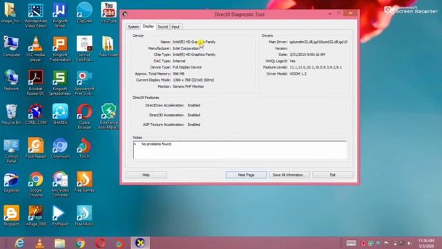442x249 pixels.
Task: Select the Acrobat Reader DC desktop icon
Action: (36, 83)
